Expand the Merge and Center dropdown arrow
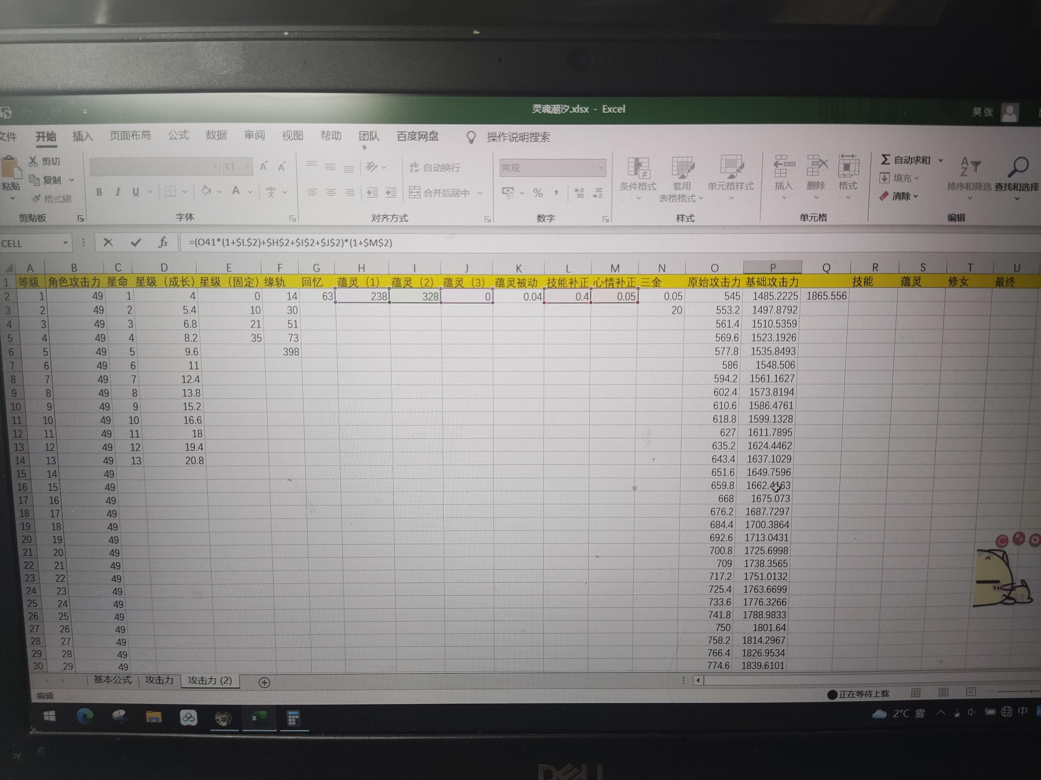 pos(480,193)
